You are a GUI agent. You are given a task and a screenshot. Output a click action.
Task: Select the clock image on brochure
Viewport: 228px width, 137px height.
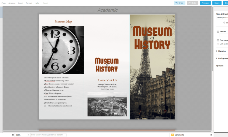[x=63, y=50]
